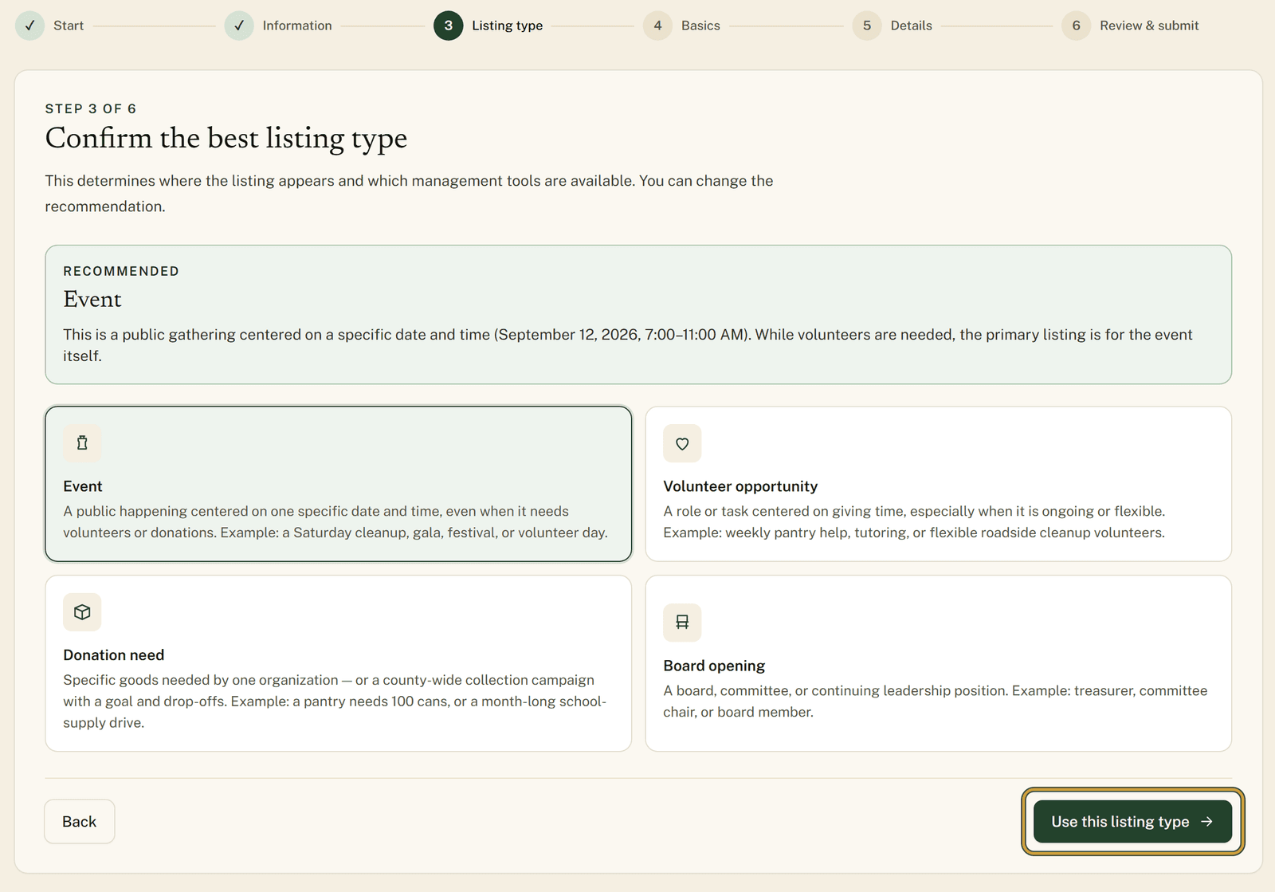
Task: Select the Board opening listing type card
Action: pyautogui.click(x=939, y=663)
